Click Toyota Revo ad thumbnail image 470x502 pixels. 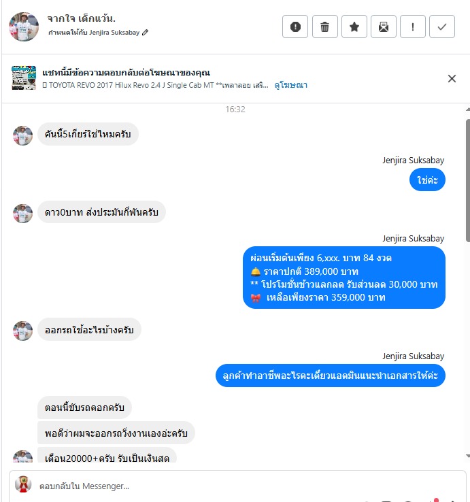(x=24, y=78)
